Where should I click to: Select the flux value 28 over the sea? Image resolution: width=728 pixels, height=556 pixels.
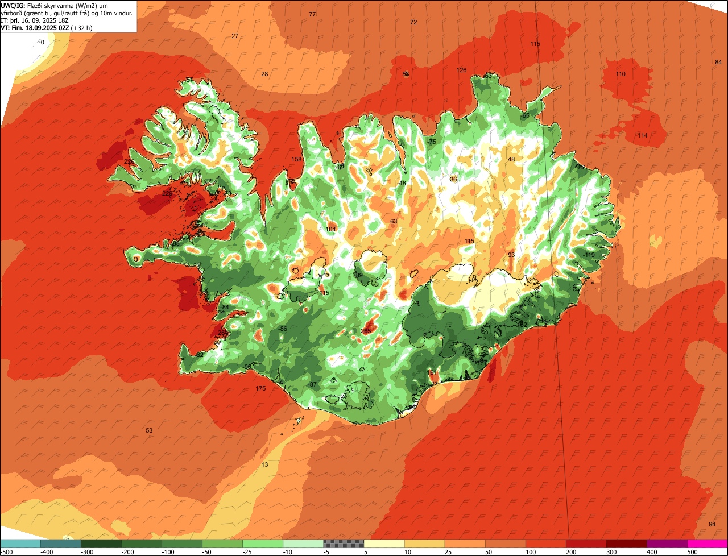264,74
